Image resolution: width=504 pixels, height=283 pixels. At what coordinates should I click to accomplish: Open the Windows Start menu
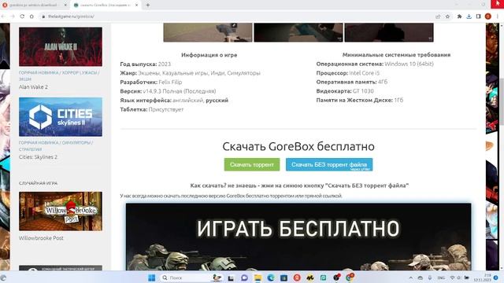coord(152,277)
